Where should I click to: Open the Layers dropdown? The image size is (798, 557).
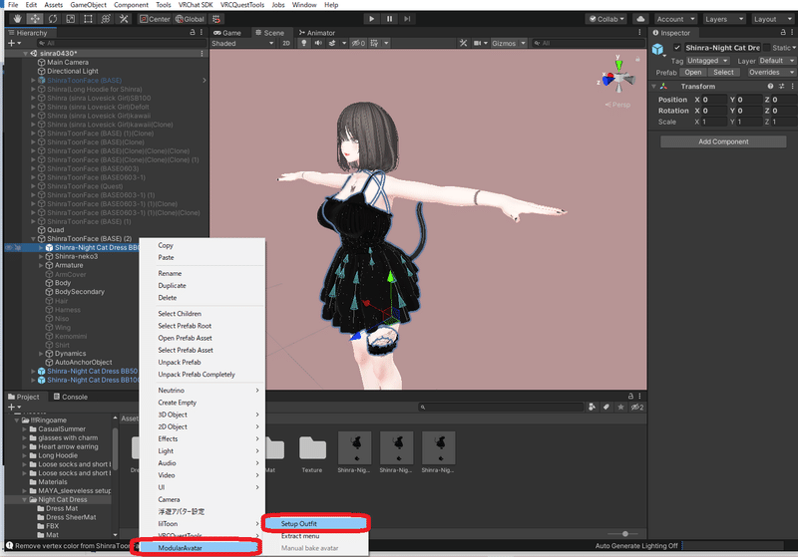point(723,19)
